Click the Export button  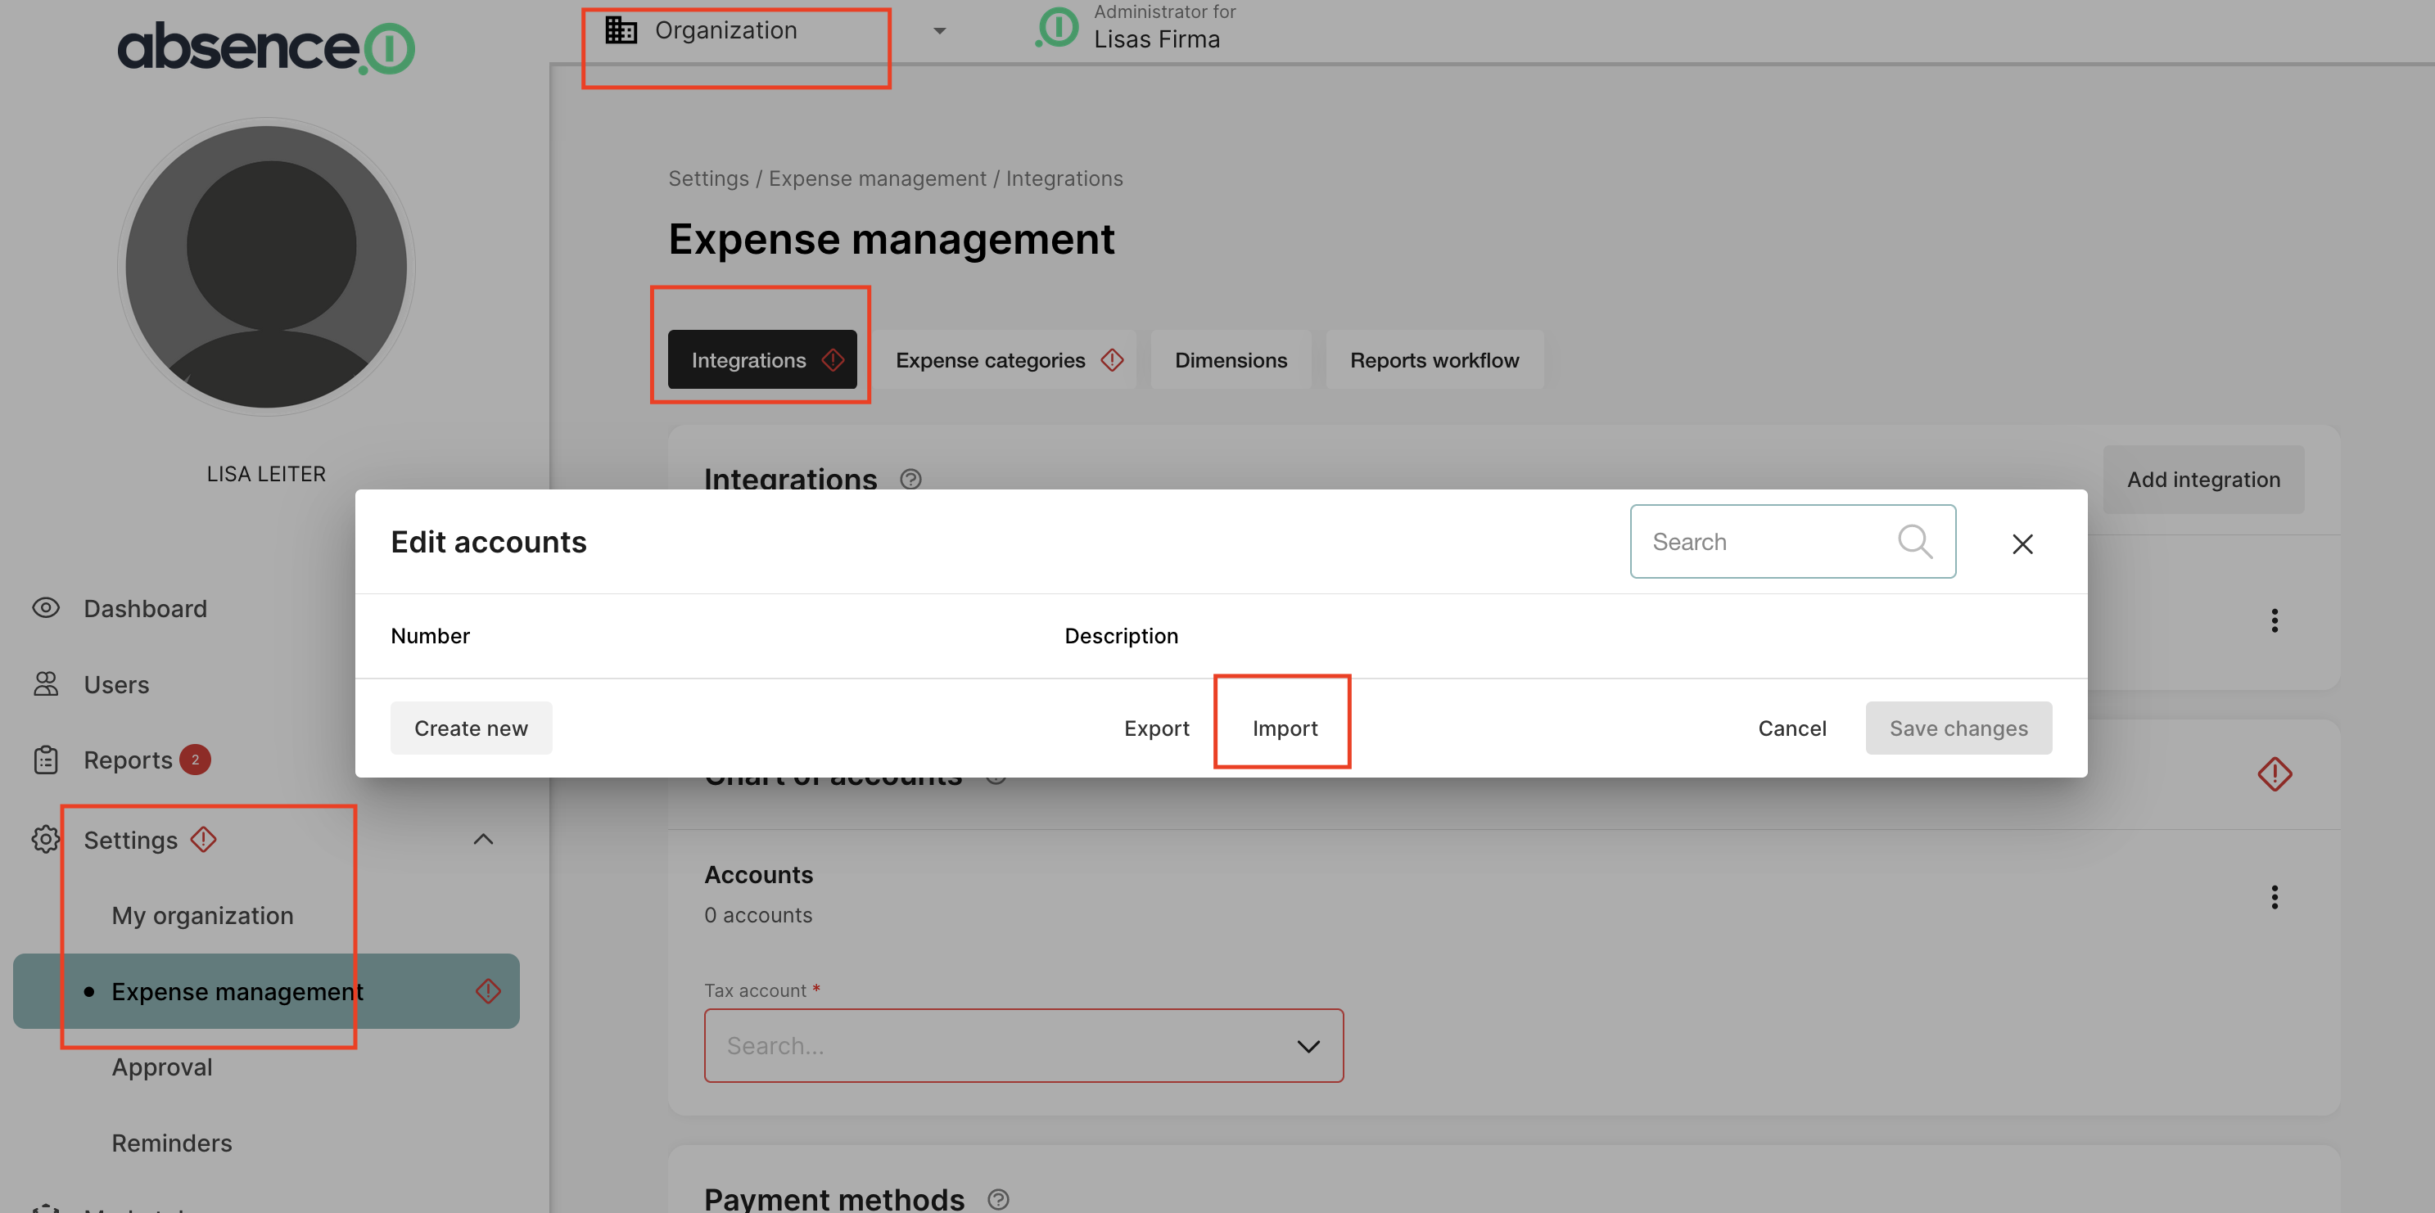tap(1156, 728)
